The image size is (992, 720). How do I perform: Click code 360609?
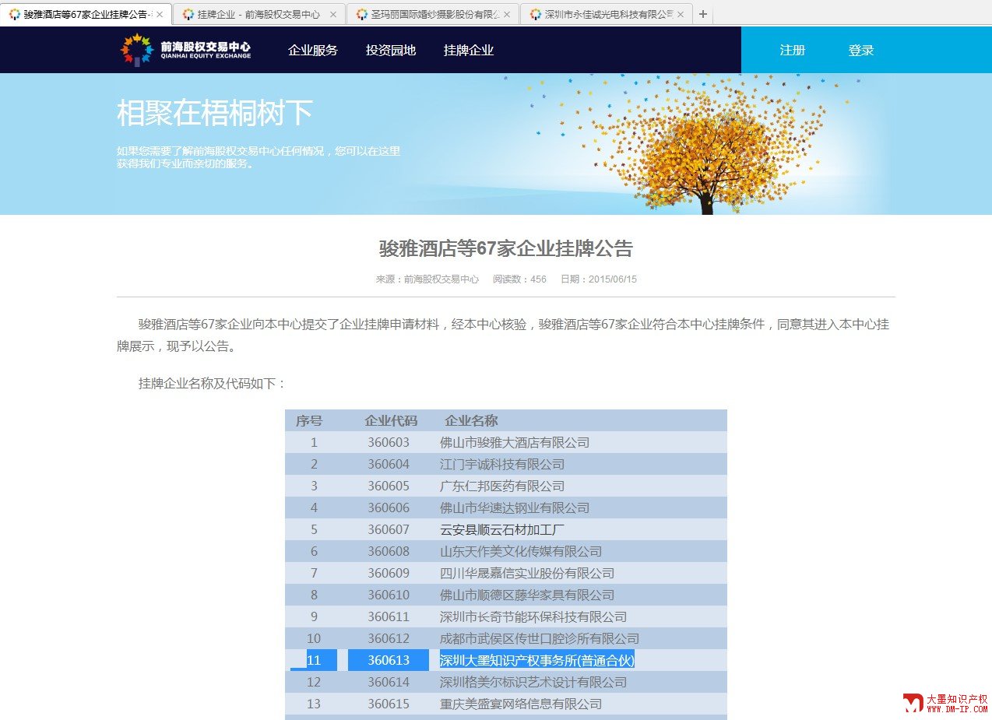tap(389, 573)
